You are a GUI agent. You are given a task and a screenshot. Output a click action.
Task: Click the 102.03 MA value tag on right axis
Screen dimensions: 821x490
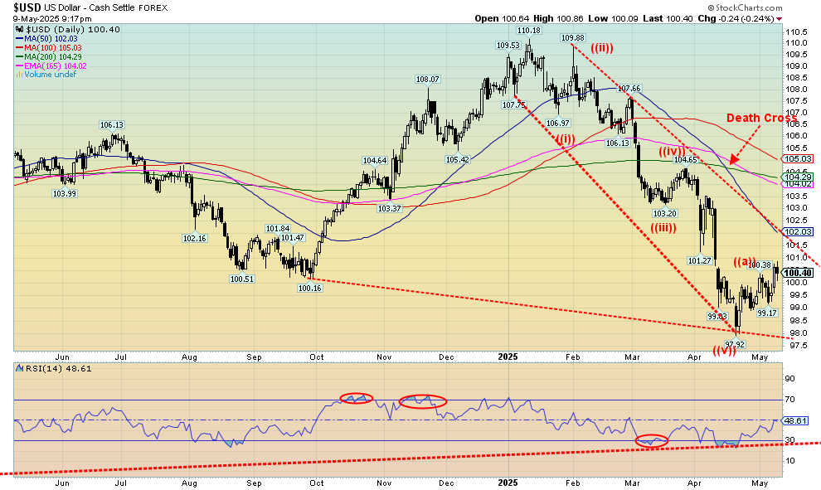tap(796, 232)
